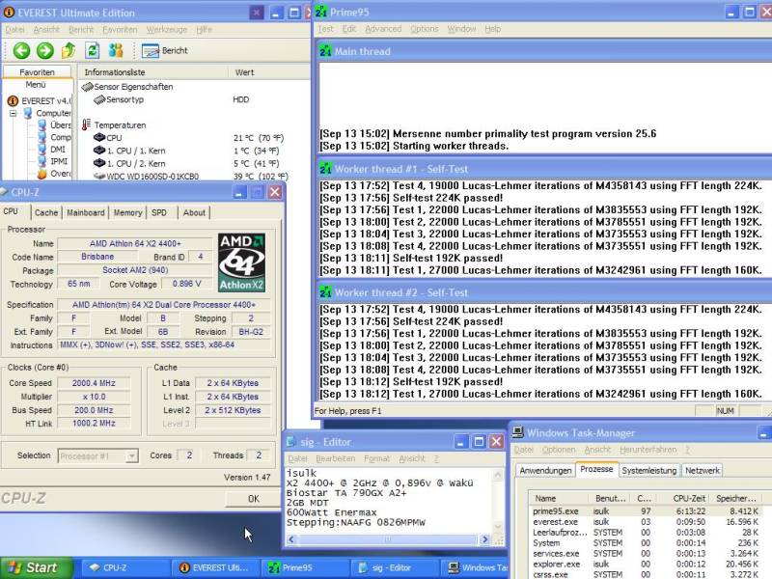Click the NUM indicator in Prime95 status bar
The width and height of the screenshot is (772, 579).
(x=726, y=411)
